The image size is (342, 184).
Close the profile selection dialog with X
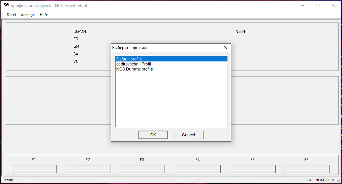(x=226, y=48)
